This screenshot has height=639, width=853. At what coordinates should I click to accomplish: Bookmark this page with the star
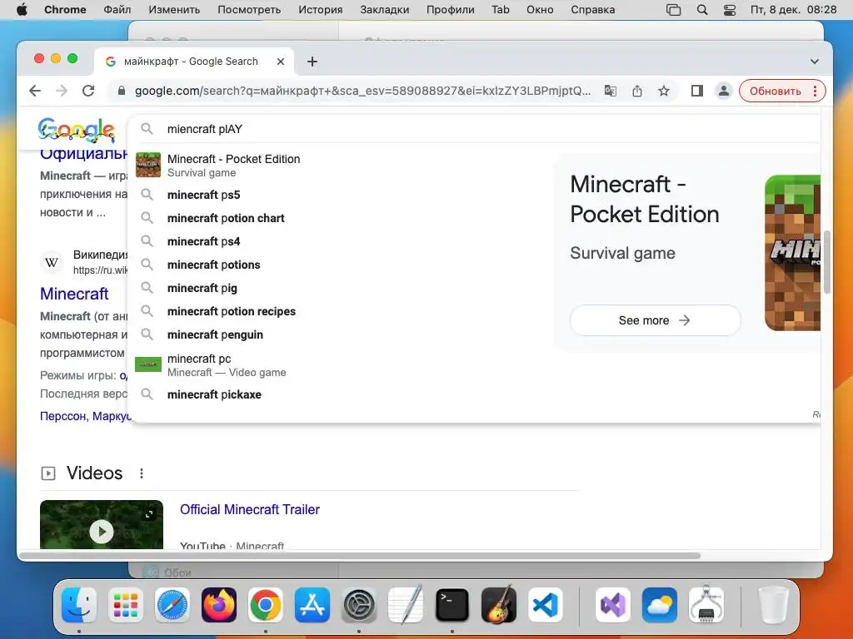coord(664,91)
